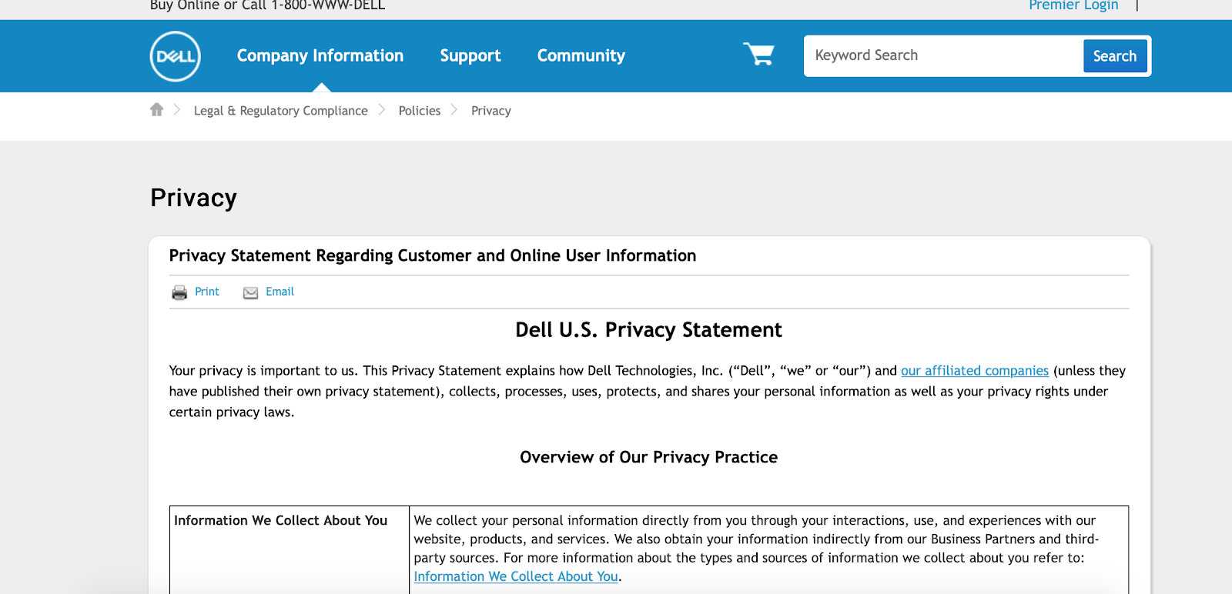
Task: Open the Company Information menu
Action: click(x=320, y=55)
